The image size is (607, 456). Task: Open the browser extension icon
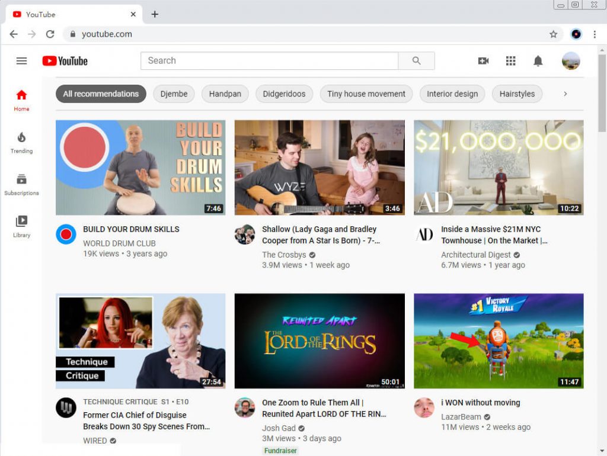pyautogui.click(x=576, y=34)
